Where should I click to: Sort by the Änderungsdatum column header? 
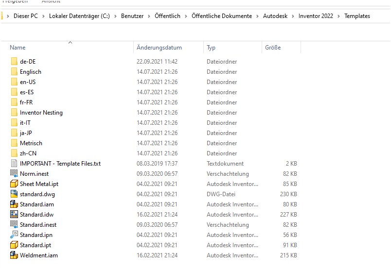(x=159, y=47)
